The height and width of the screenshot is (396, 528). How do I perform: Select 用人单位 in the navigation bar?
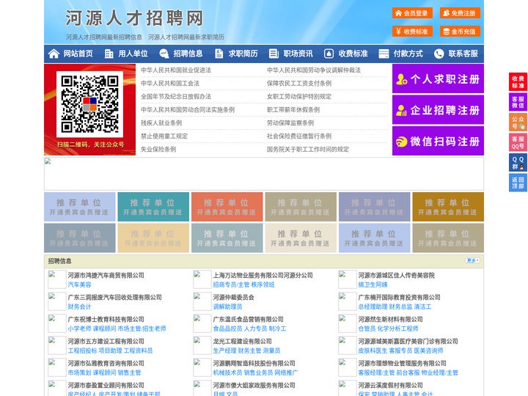(133, 54)
